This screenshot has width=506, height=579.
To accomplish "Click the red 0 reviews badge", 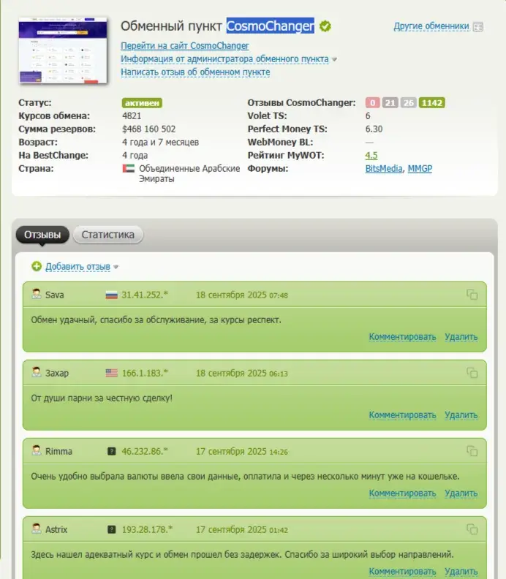I will pos(373,102).
